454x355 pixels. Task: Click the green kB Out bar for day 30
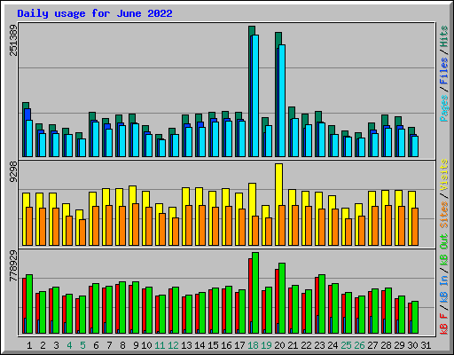point(415,317)
